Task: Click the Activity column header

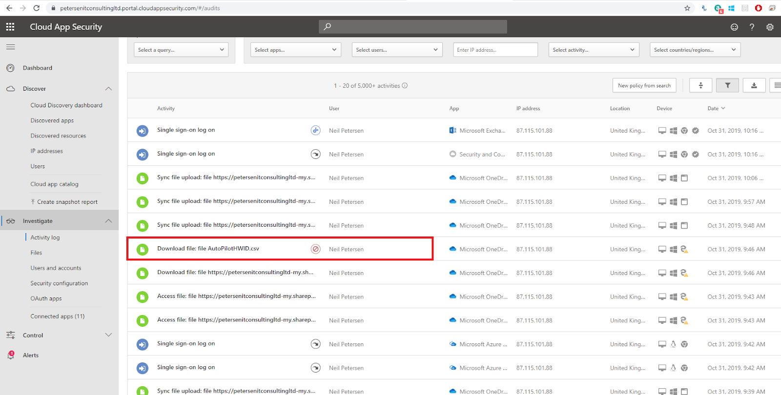Action: [166, 108]
